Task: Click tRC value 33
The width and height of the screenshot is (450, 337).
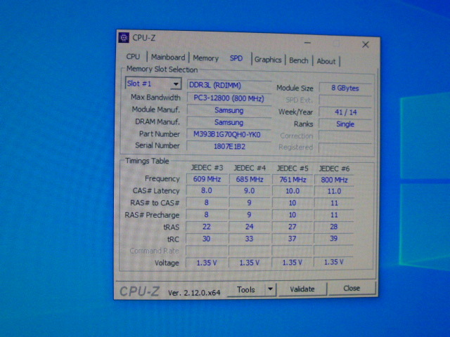Action: pyautogui.click(x=250, y=239)
